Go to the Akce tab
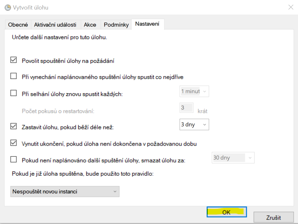Viewport: 298px width, 224px height. (x=91, y=25)
